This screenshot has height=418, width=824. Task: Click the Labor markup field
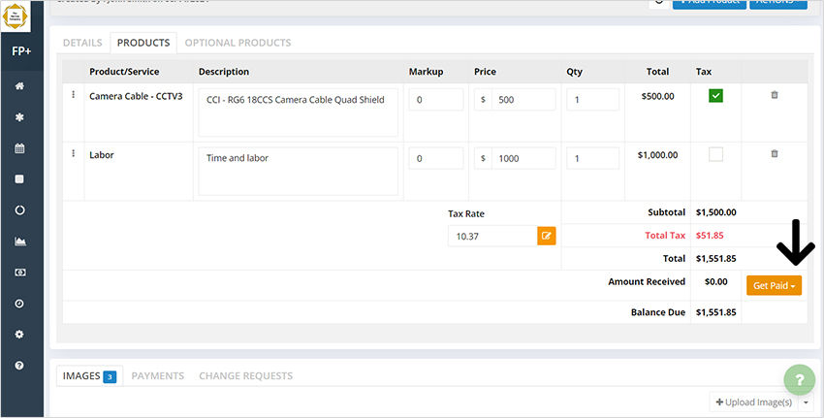pyautogui.click(x=436, y=158)
